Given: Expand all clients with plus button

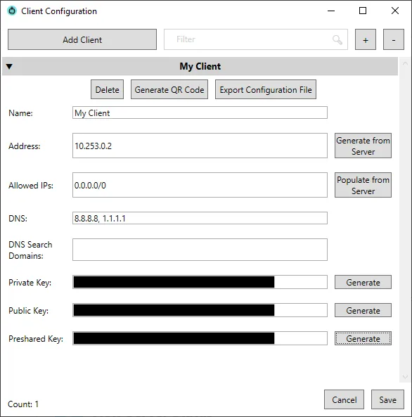Looking at the screenshot, I should (x=366, y=39).
